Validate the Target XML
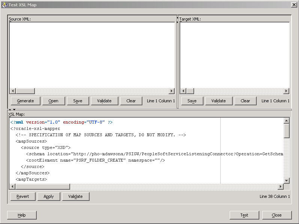299x224 pixels. click(x=218, y=101)
